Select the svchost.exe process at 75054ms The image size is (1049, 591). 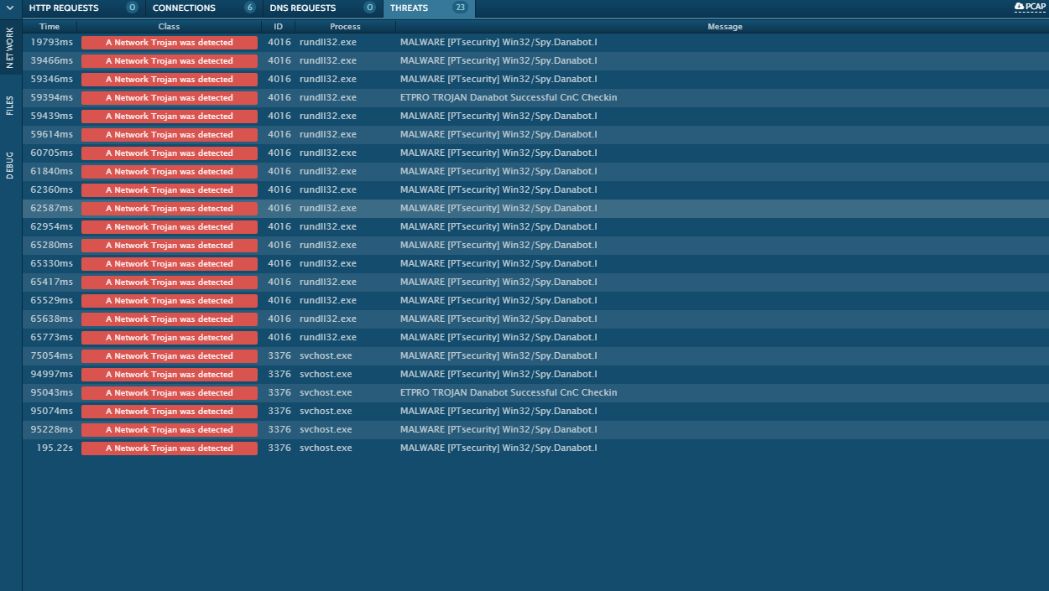click(x=326, y=356)
